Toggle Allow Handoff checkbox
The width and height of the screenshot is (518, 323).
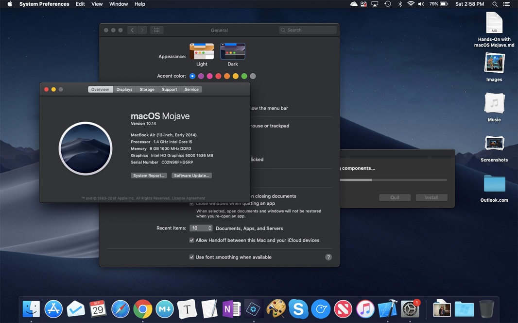(x=192, y=241)
